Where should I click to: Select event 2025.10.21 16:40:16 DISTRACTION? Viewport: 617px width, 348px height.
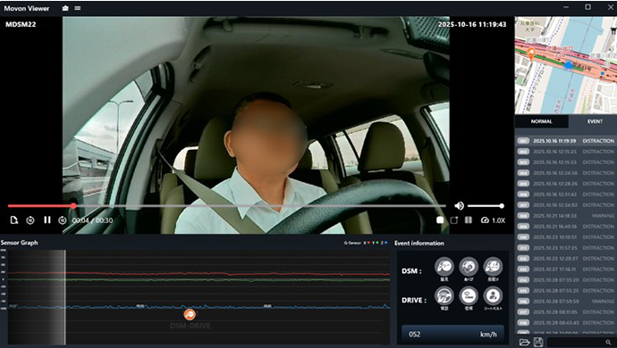566,227
